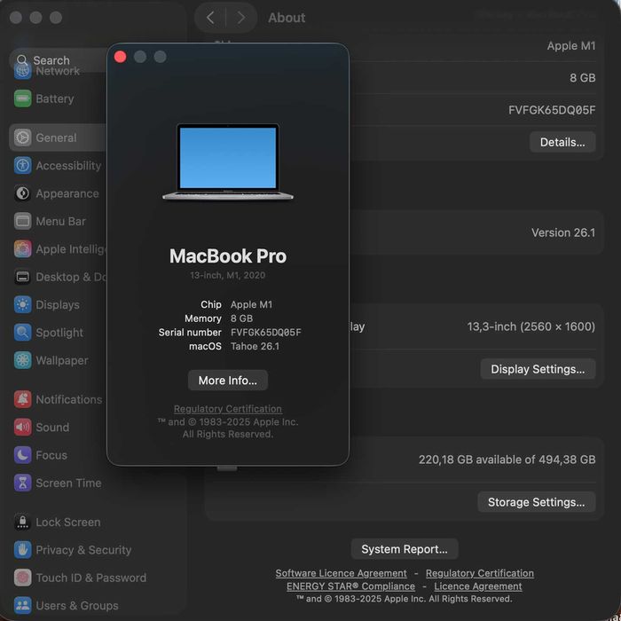Open Display Settings...
The width and height of the screenshot is (621, 621).
coord(538,369)
